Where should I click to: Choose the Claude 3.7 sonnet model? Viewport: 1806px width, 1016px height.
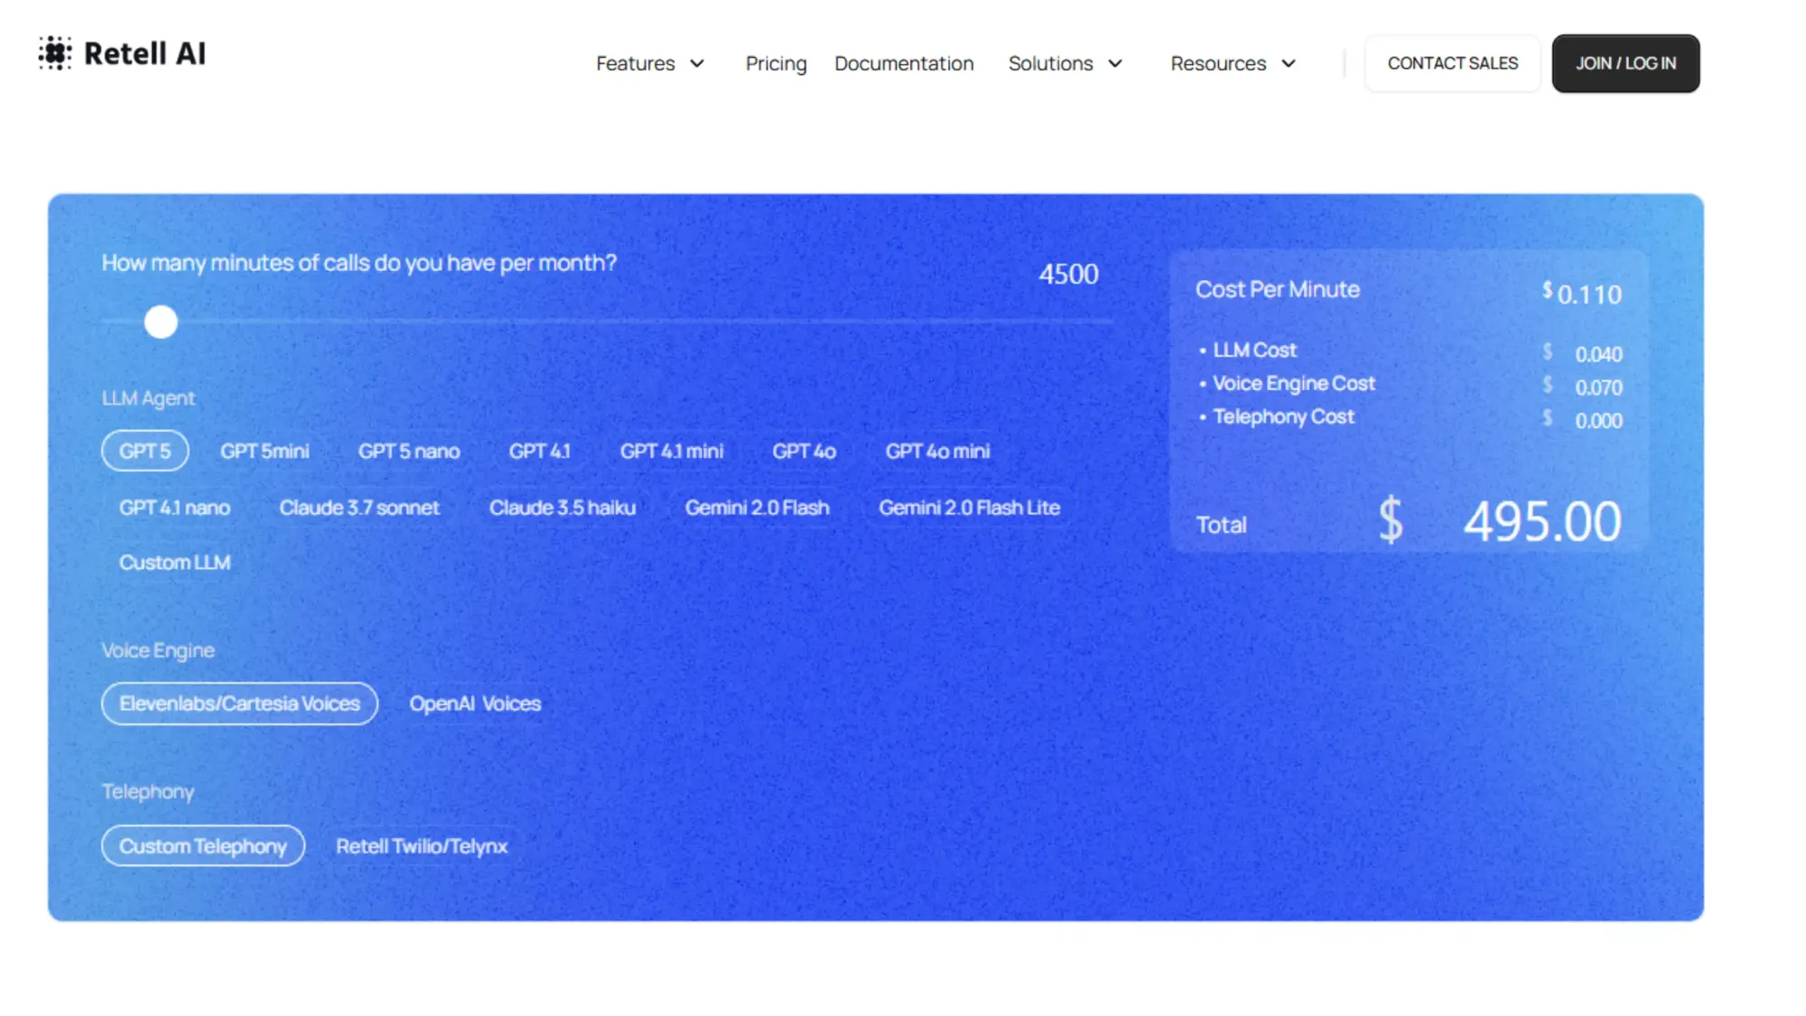[x=359, y=508]
